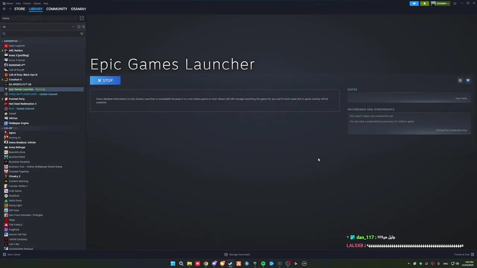Screen dimensions: 477x268
Task: Open the announcements megaphone button
Action: pos(414,3)
